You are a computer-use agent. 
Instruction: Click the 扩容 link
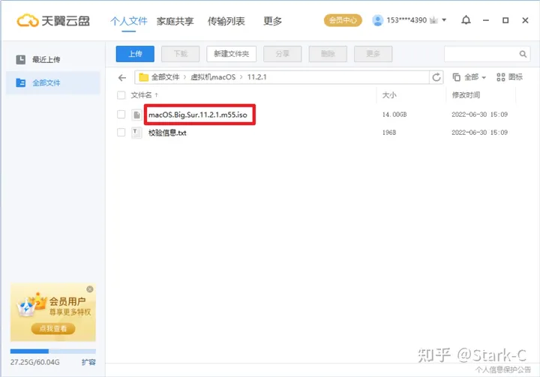click(88, 362)
